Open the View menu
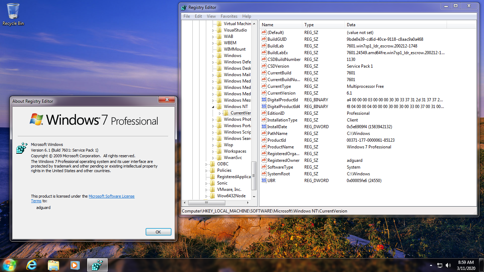 tap(211, 16)
